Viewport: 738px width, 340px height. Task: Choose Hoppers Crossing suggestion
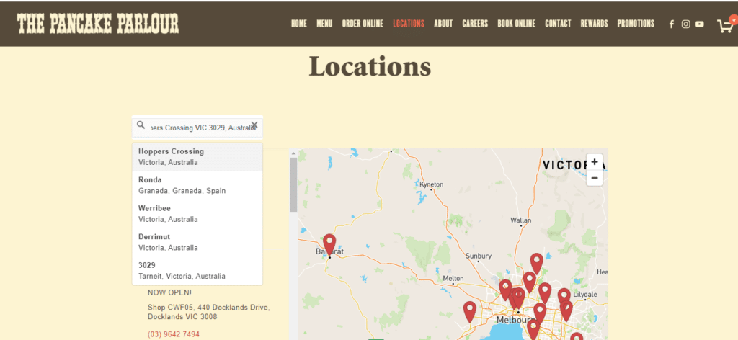point(197,157)
